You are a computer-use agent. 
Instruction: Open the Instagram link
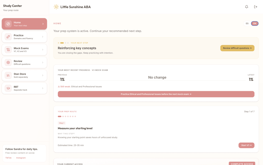click(21, 158)
